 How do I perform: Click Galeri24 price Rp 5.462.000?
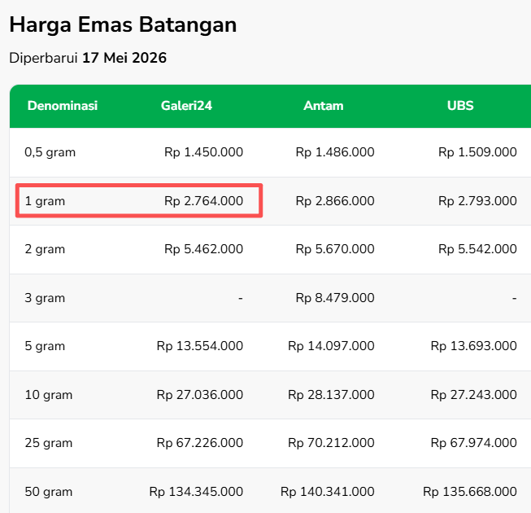pyautogui.click(x=203, y=249)
